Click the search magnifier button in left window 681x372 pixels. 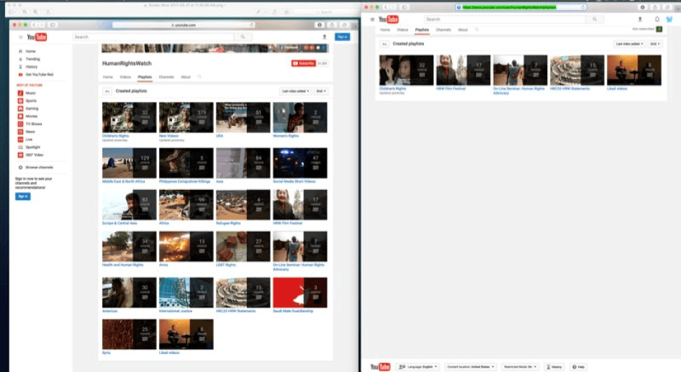(x=243, y=37)
